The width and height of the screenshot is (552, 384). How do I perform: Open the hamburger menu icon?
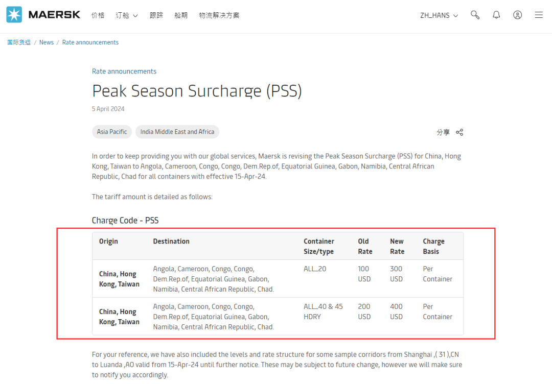click(539, 15)
